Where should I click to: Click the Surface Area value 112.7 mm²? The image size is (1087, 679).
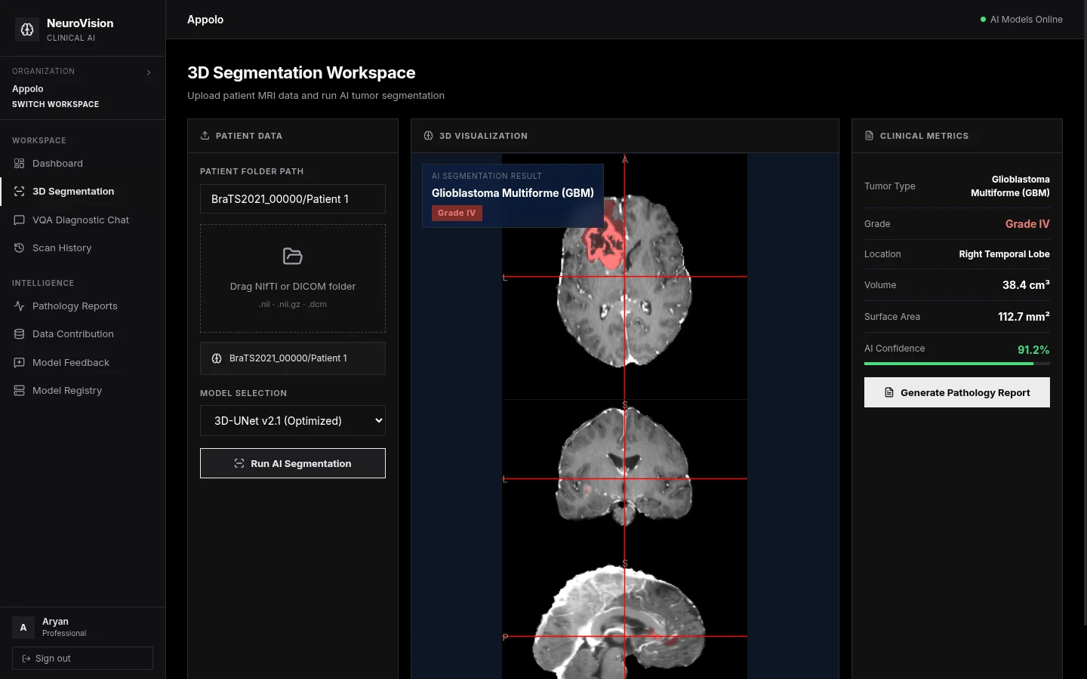[x=1024, y=317]
